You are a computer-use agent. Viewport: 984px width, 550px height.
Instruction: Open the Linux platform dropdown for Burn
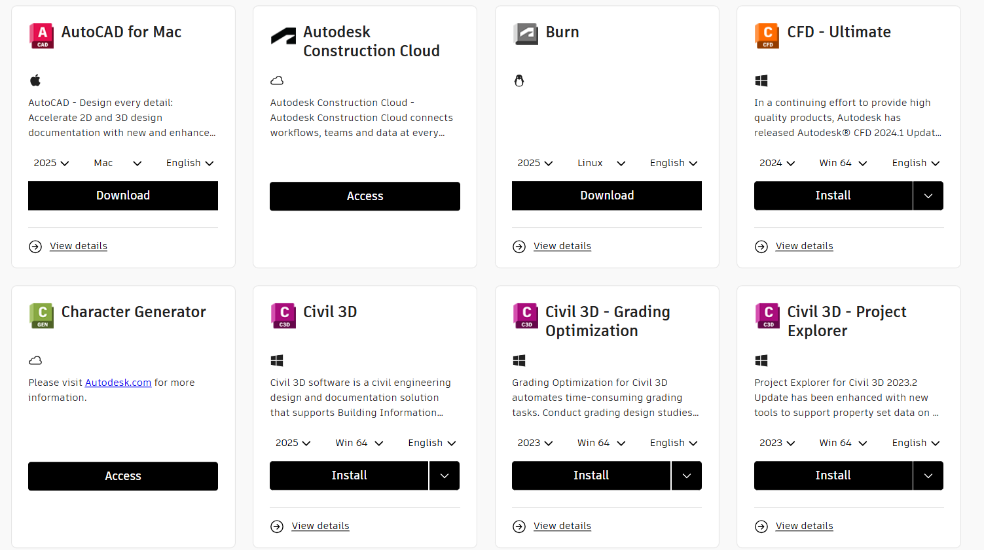coord(601,163)
